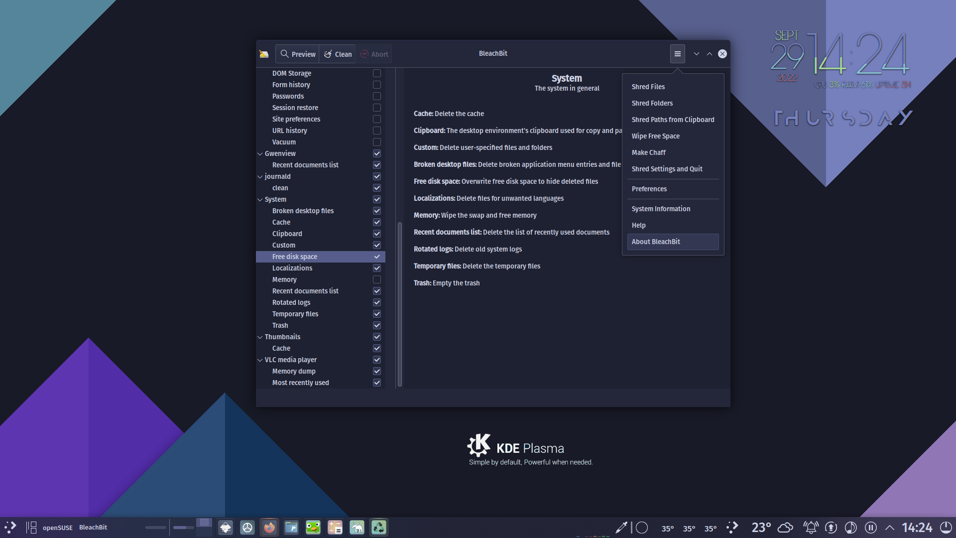Collapse the Thumbnails tree node

[259, 337]
